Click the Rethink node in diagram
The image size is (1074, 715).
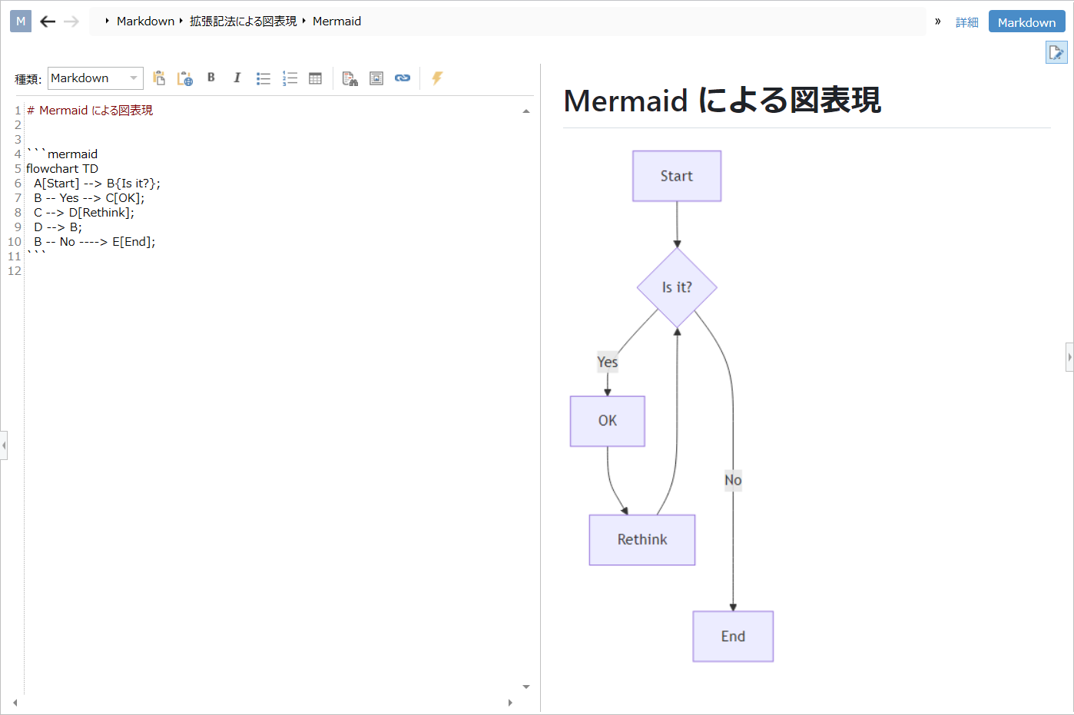[x=642, y=540]
